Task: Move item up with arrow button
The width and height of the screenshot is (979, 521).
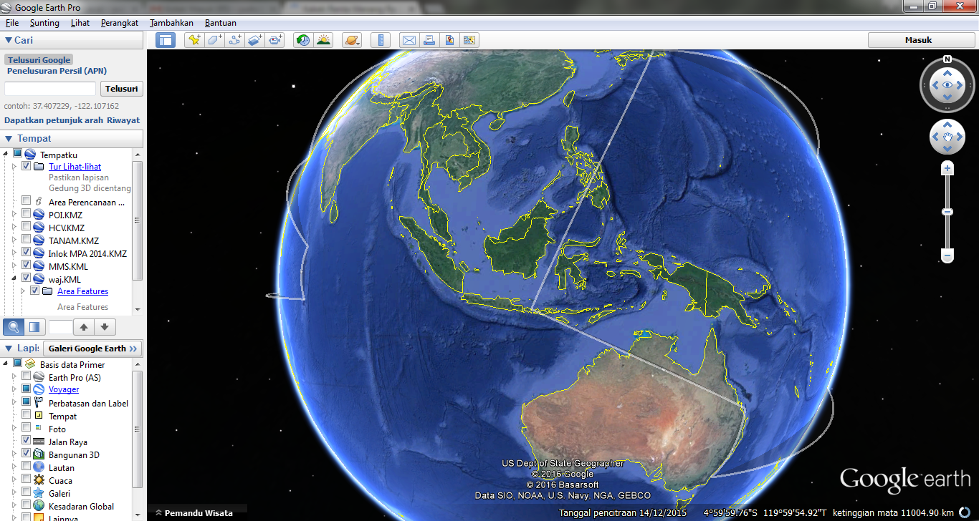Action: (84, 327)
